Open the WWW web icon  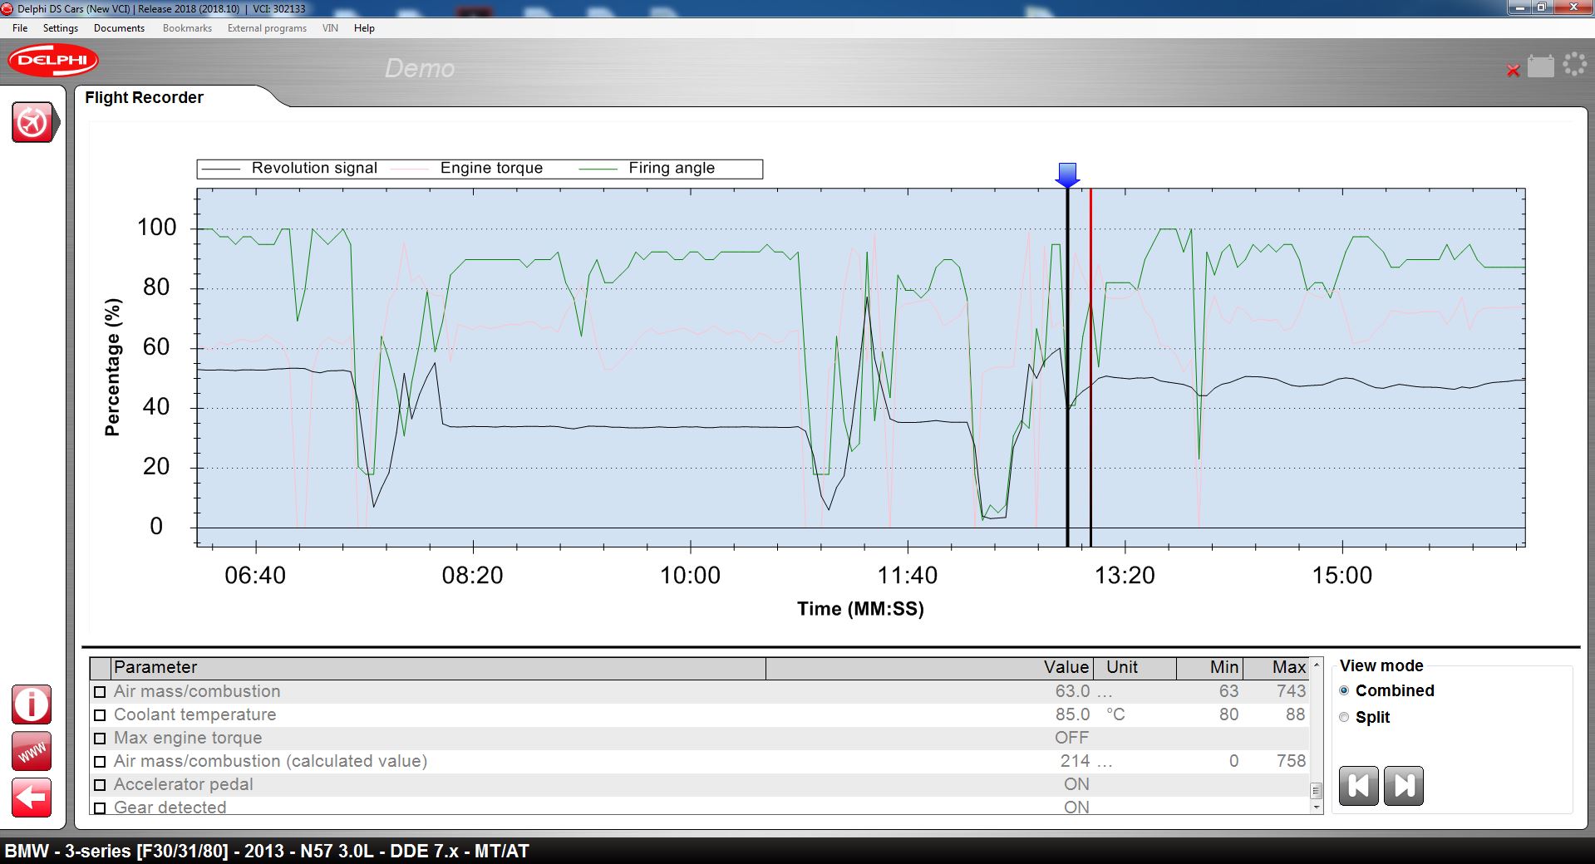(x=32, y=752)
